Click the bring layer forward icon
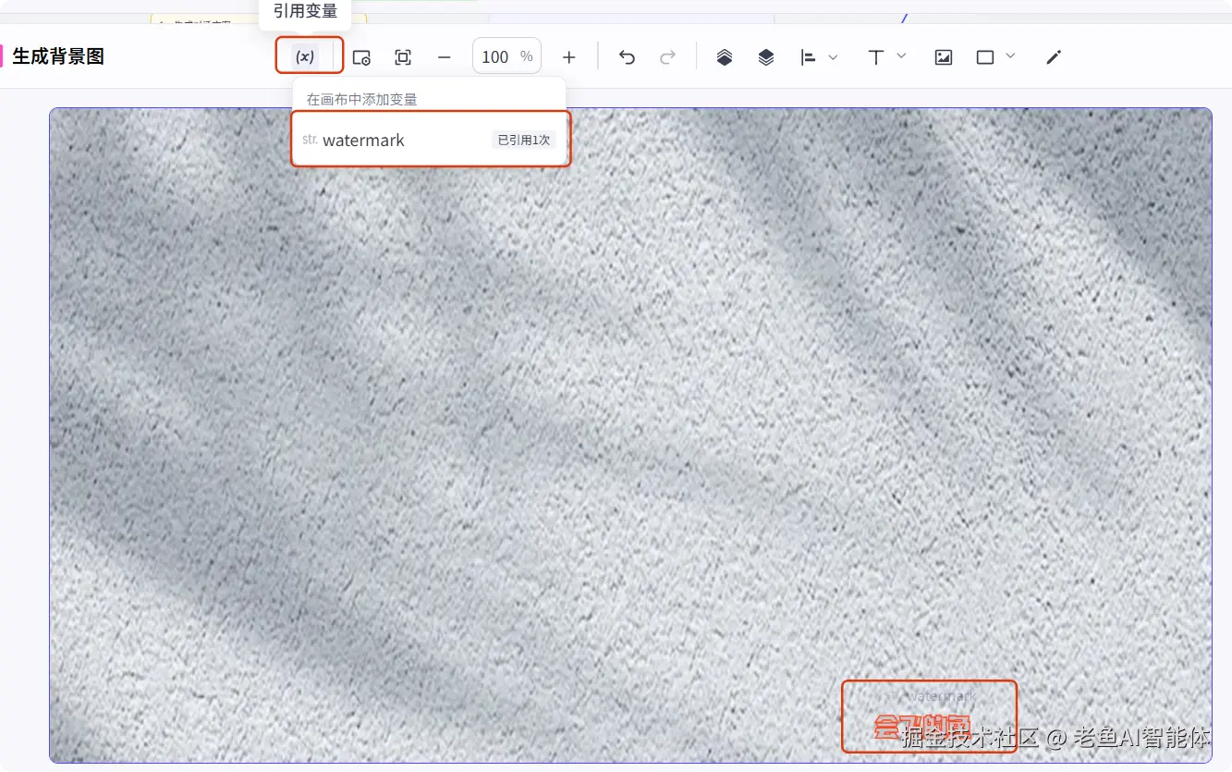 point(725,57)
